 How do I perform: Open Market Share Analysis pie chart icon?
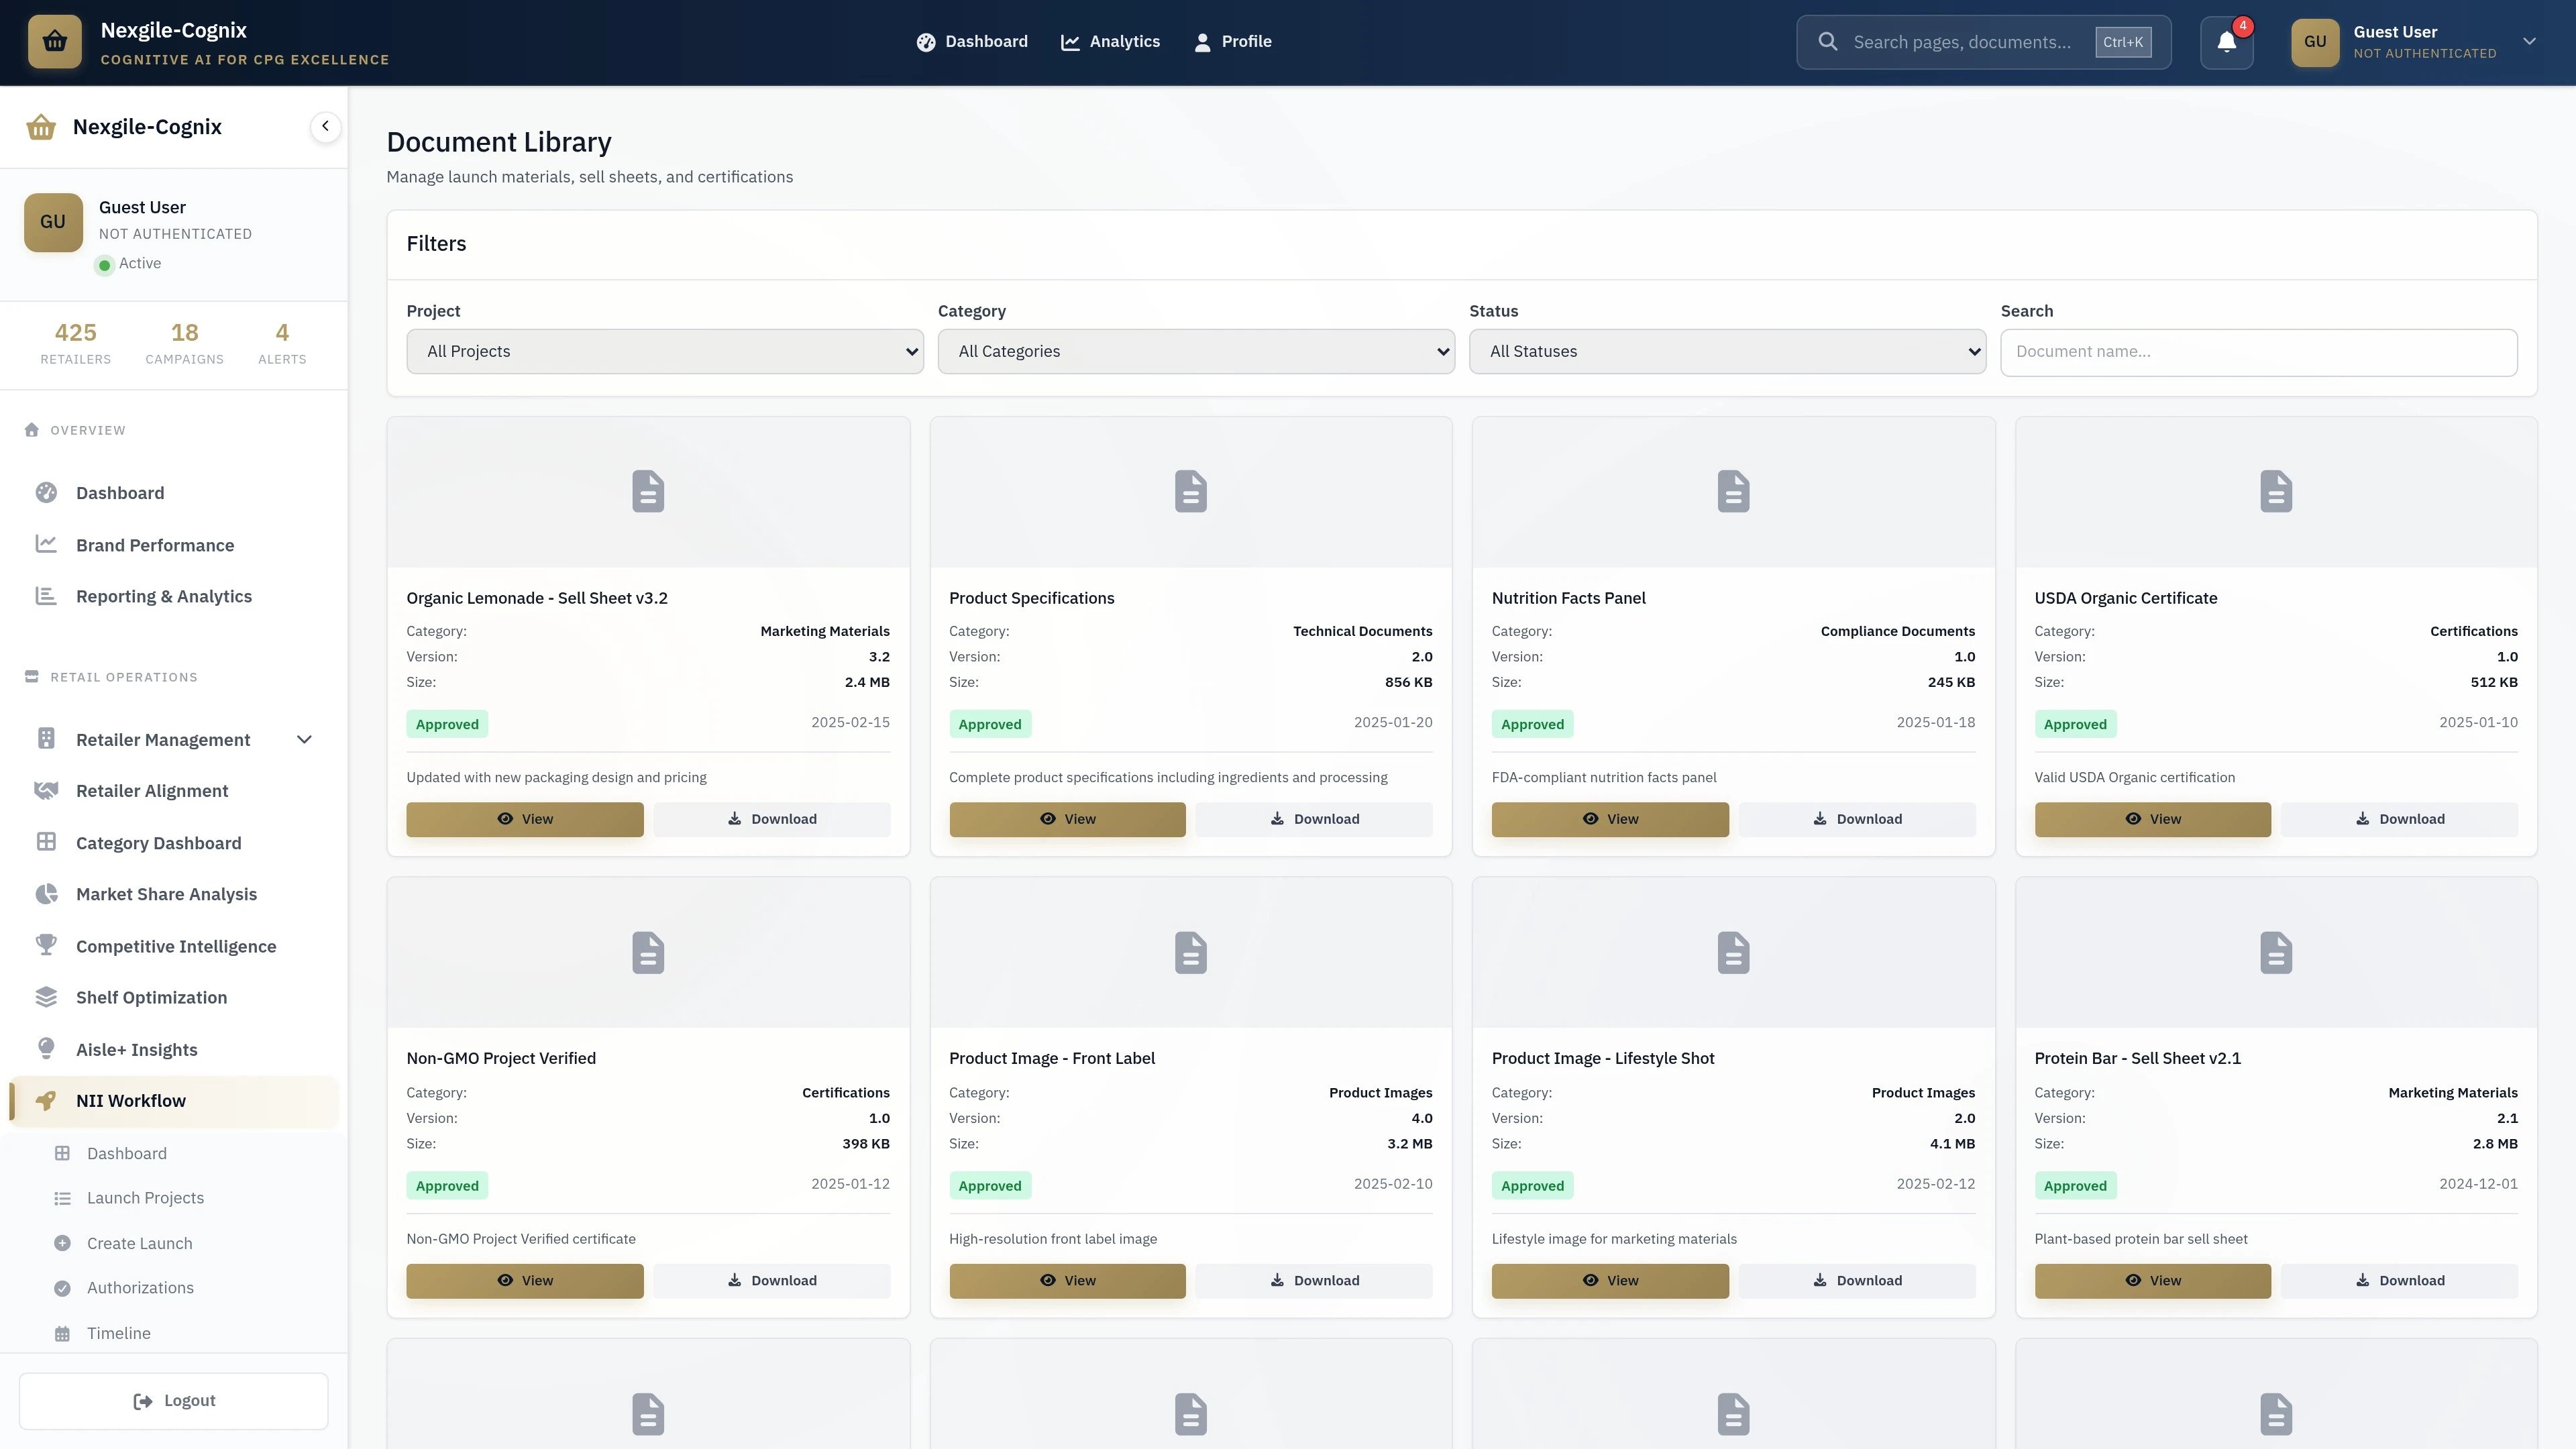[47, 893]
